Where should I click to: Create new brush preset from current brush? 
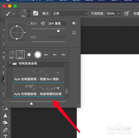pyautogui.click(x=74, y=33)
